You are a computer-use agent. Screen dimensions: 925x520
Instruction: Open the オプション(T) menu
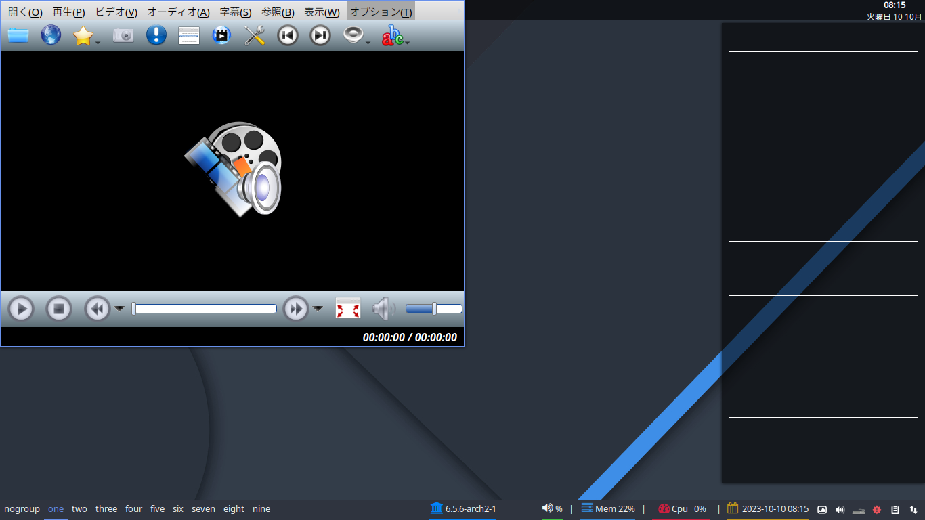pos(381,12)
